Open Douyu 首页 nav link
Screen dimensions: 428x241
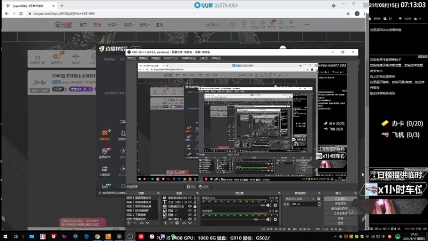coord(83,25)
